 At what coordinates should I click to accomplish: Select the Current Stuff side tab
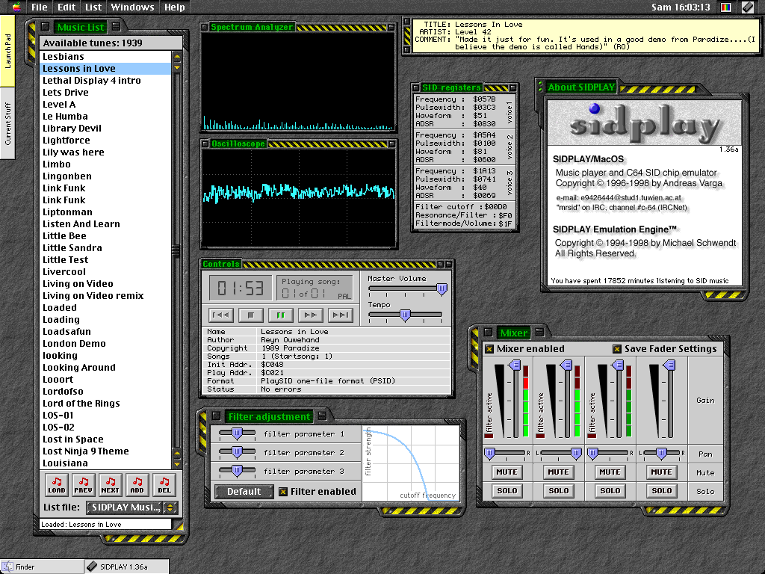[7, 123]
